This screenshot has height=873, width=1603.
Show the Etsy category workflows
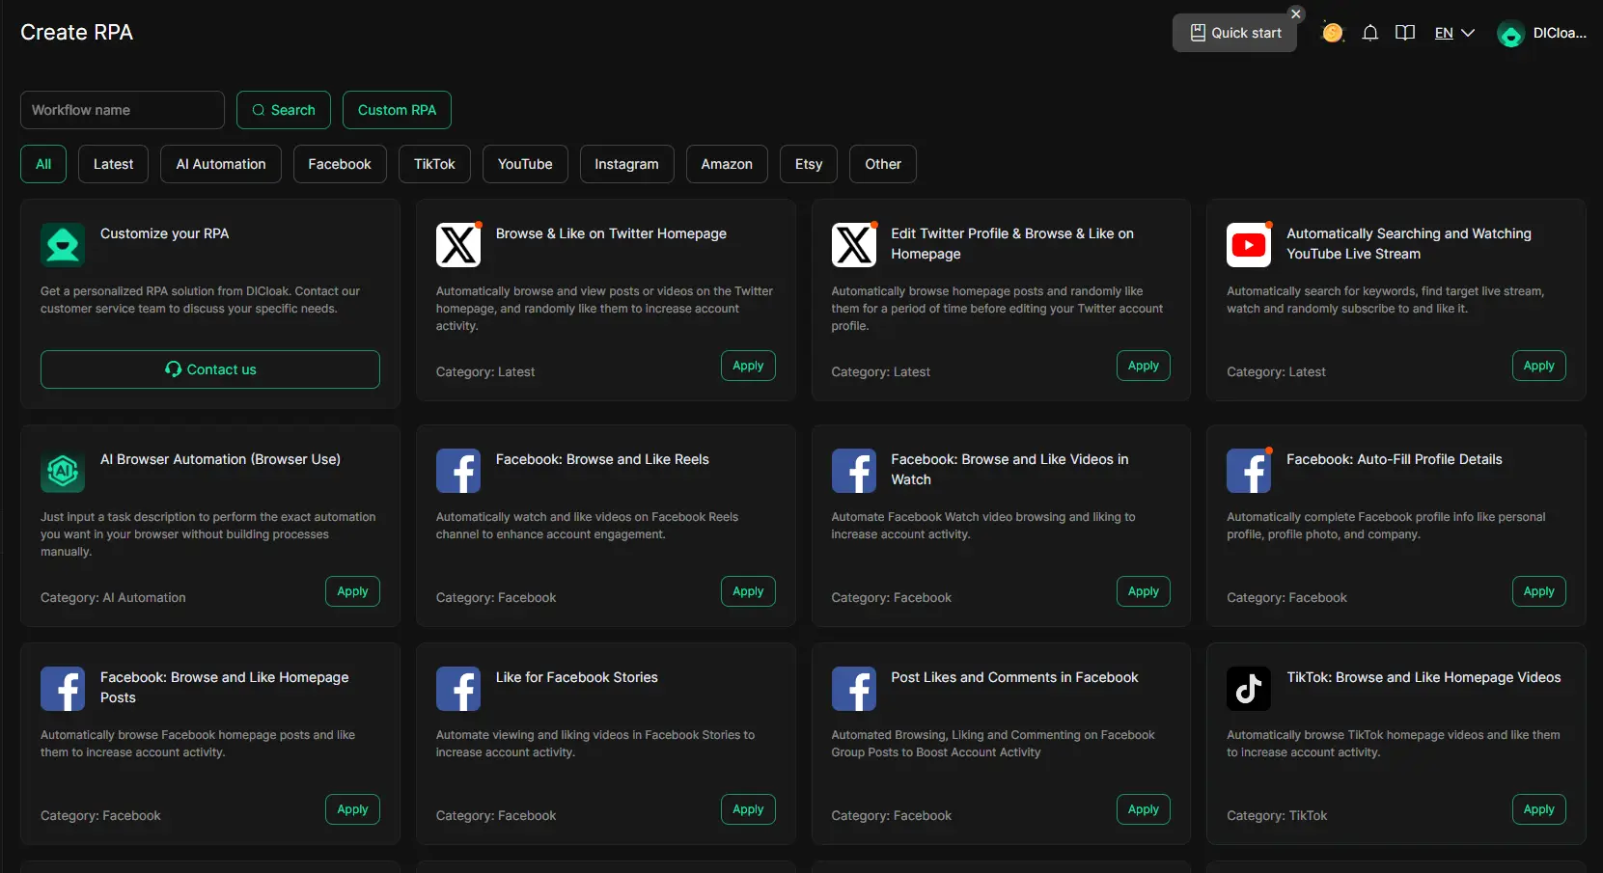(x=809, y=164)
